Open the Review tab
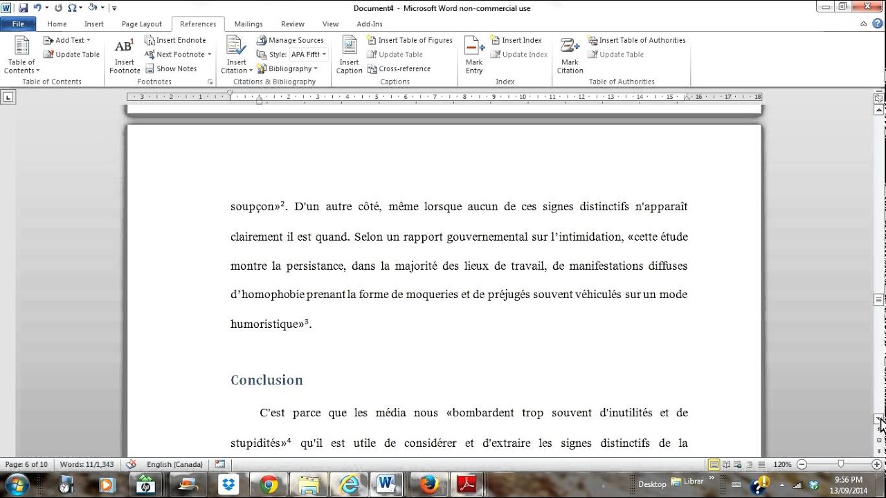Screen dimensions: 886x498 (293, 24)
